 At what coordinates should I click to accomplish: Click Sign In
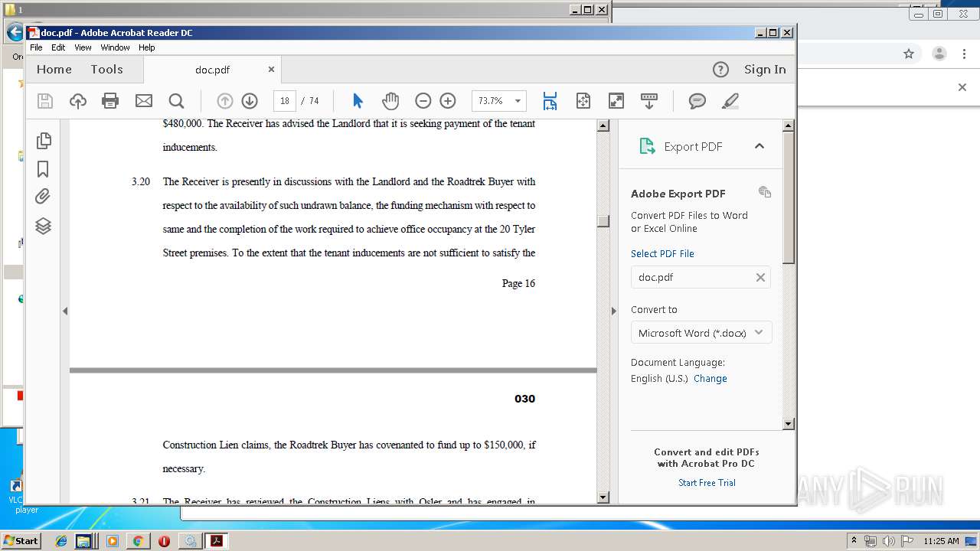point(765,70)
